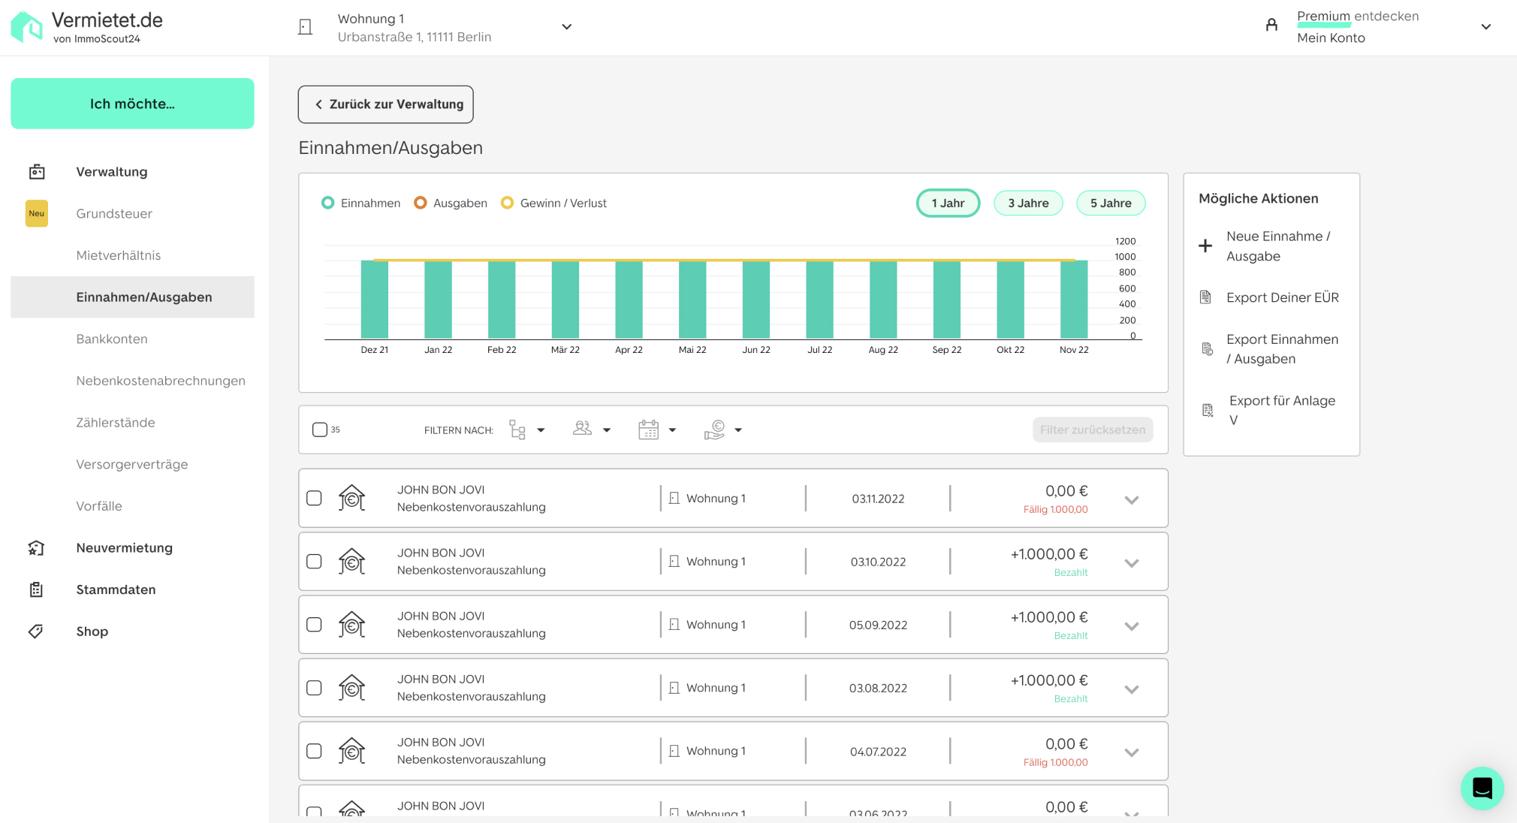Click the icon for Export für Anlage V

tap(1208, 410)
